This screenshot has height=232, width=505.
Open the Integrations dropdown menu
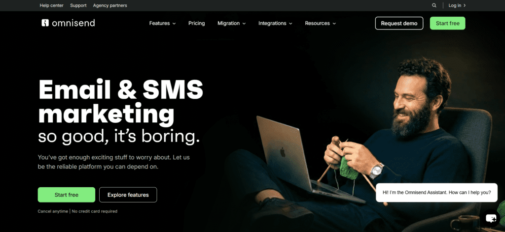click(275, 24)
